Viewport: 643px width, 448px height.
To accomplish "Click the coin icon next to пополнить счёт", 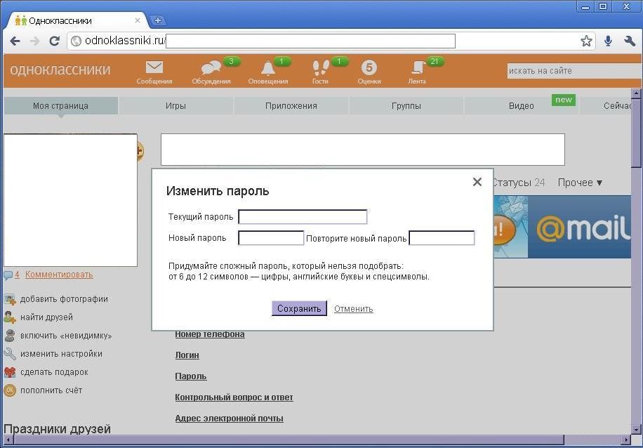I will pyautogui.click(x=10, y=390).
